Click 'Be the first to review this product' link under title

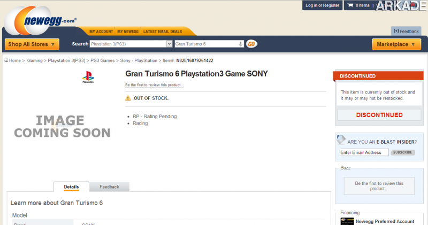(x=154, y=85)
